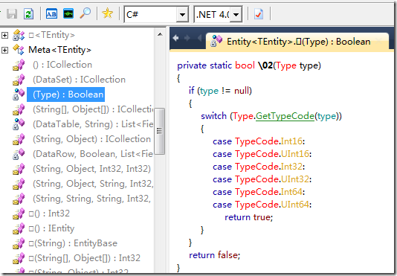Click TypeCode.Int32 in case line
This screenshot has width=397, height=276.
tap(269, 167)
